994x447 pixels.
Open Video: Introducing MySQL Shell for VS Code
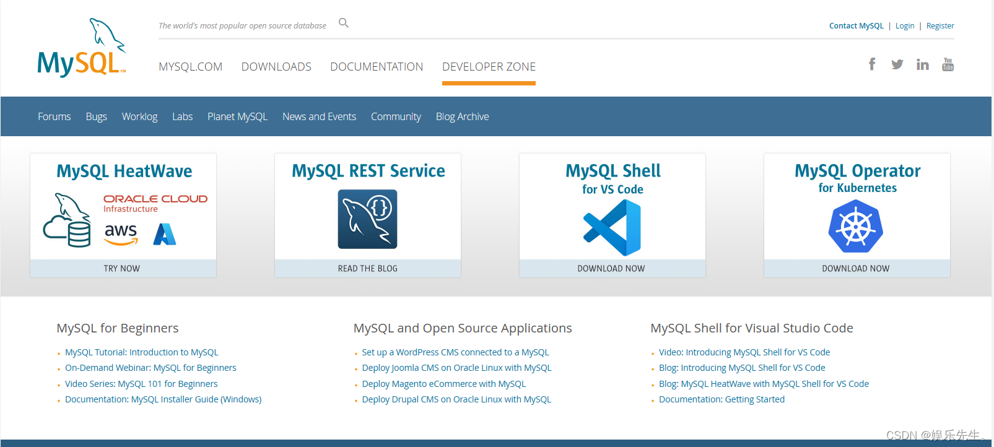(744, 352)
